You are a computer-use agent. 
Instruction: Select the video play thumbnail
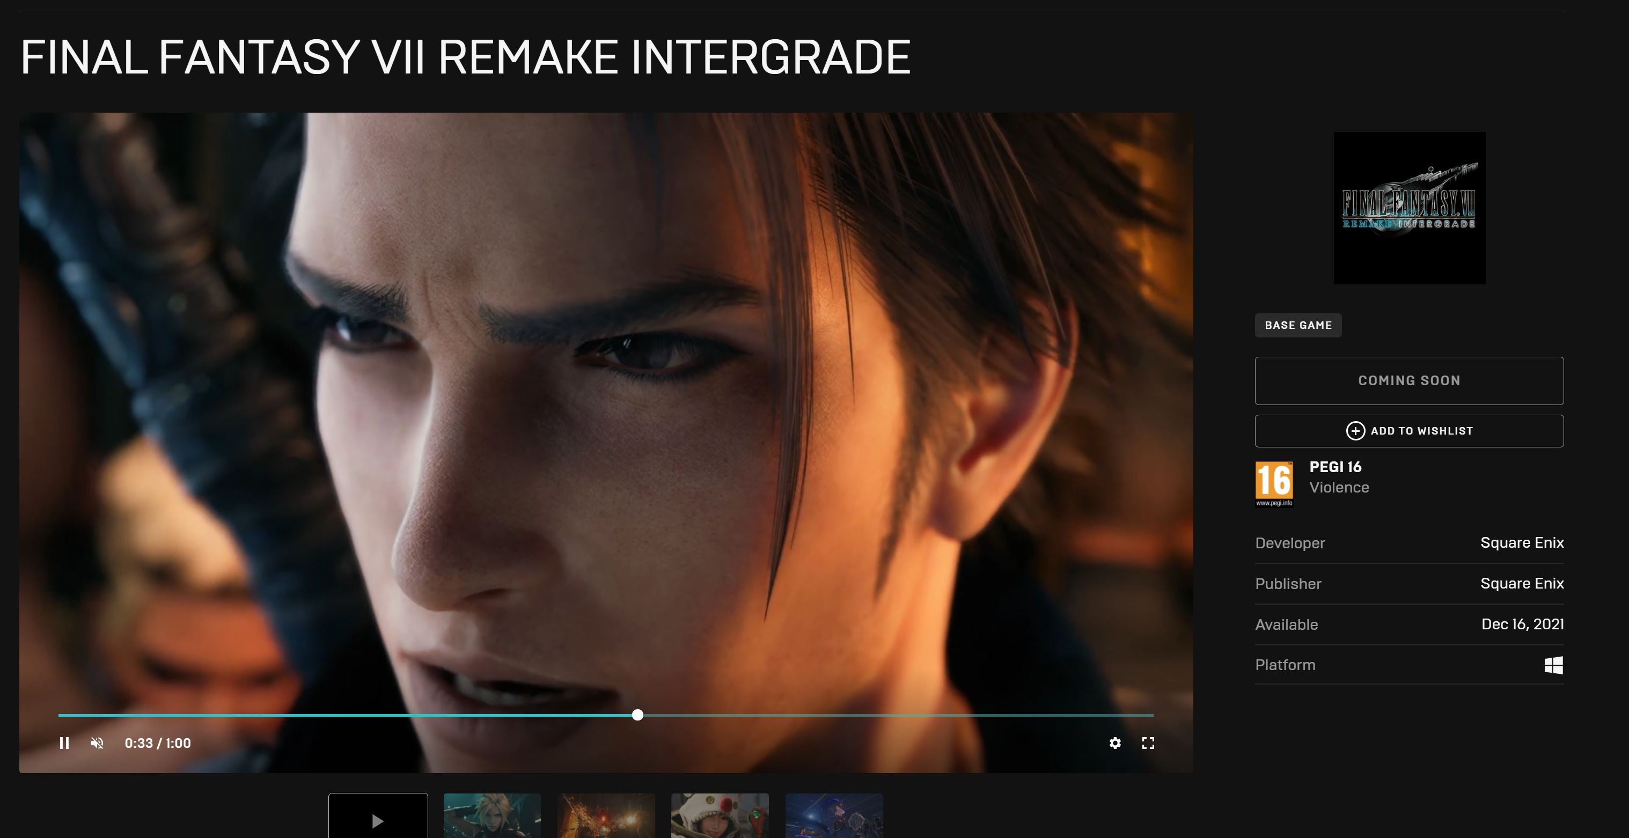pos(378,816)
